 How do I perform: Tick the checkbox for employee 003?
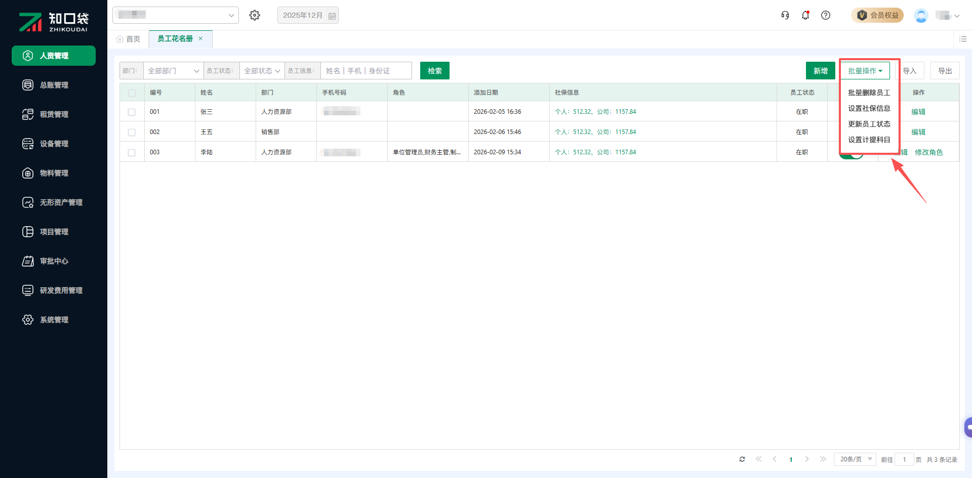[x=132, y=152]
